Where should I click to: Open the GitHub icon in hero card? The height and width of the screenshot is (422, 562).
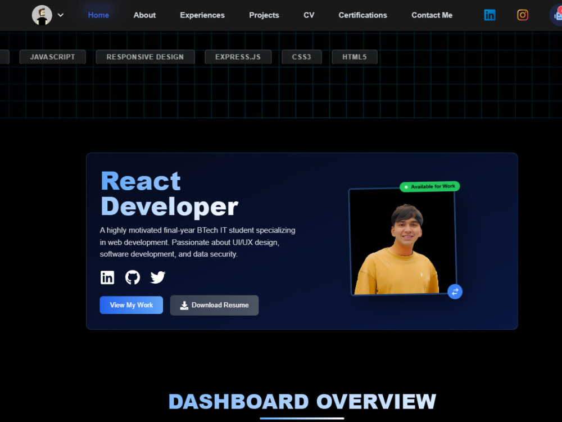click(133, 277)
